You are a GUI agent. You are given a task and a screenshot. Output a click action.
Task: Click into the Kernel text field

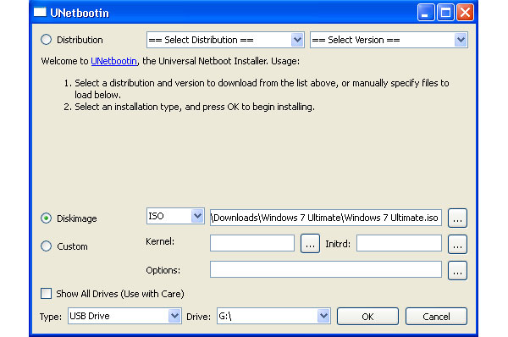point(252,243)
